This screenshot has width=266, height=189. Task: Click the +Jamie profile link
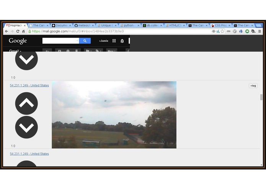pos(104,41)
